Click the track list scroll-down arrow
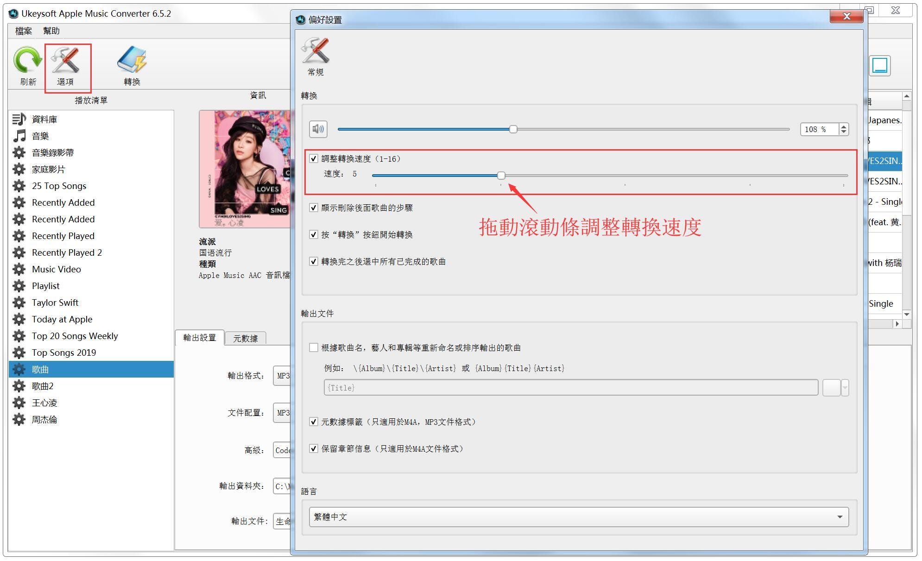Screen dimensions: 922x561 click(907, 314)
